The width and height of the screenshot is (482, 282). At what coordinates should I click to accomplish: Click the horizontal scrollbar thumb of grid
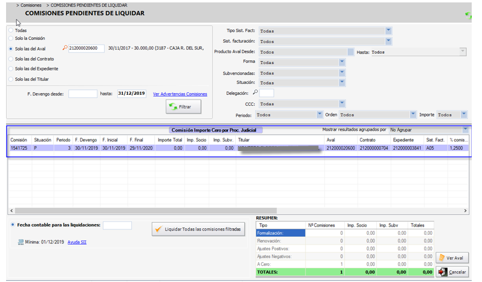pyautogui.click(x=146, y=211)
